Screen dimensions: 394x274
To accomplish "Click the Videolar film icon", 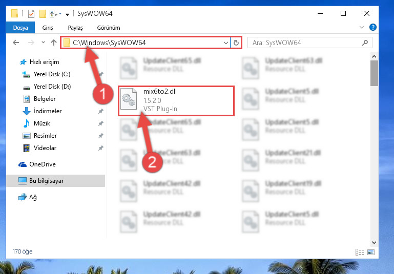I will (x=26, y=148).
